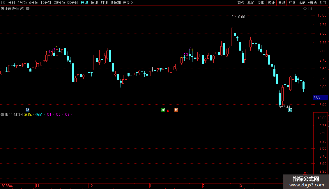Click the 7.44 low price annotation

(x=286, y=107)
